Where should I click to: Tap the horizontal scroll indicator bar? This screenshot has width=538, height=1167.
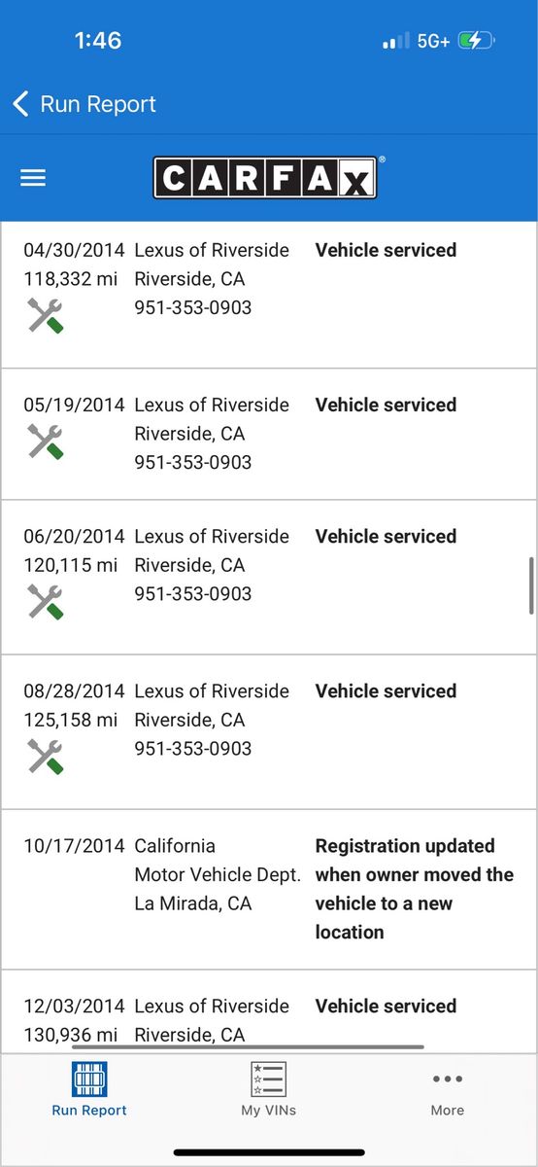click(x=248, y=1047)
